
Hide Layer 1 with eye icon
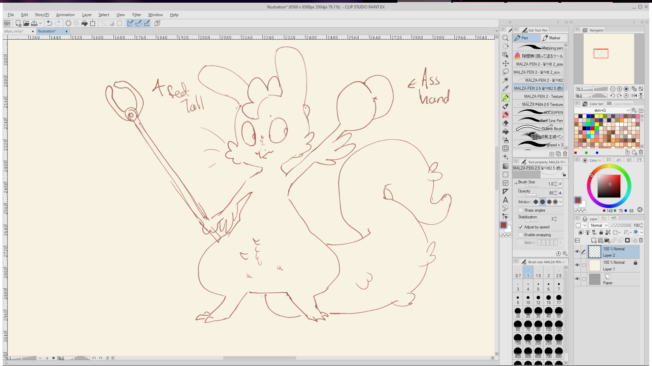(x=577, y=265)
